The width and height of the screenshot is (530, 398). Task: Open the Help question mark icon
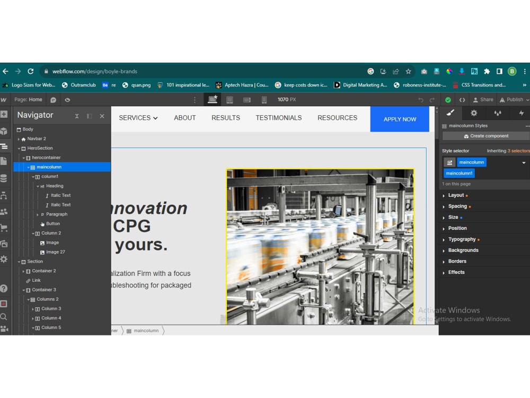pos(4,288)
